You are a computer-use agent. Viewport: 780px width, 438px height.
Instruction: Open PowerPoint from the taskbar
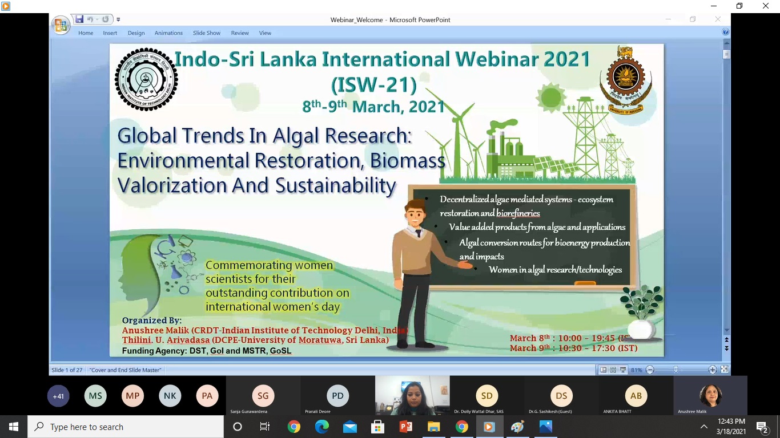[405, 427]
